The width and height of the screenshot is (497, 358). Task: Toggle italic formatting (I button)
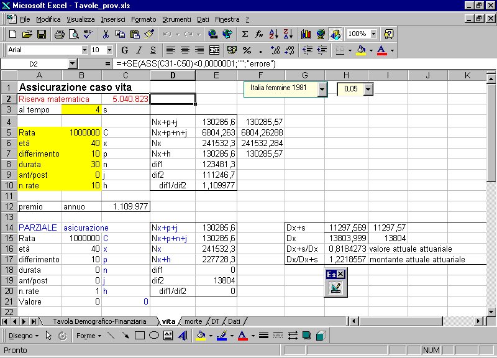[139, 50]
